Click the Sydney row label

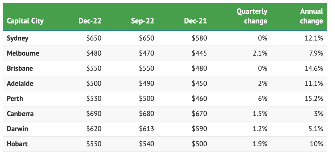pyautogui.click(x=18, y=38)
